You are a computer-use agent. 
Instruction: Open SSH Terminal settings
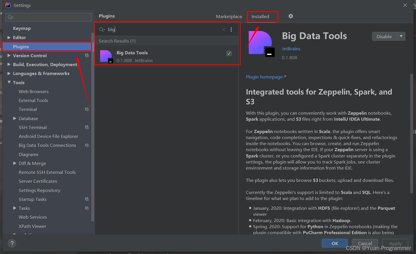click(x=33, y=127)
